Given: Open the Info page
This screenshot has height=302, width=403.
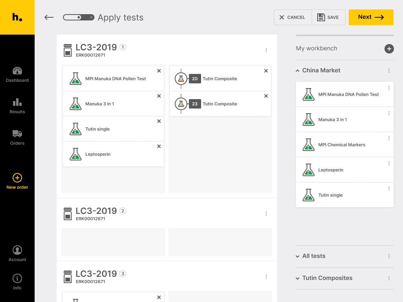Looking at the screenshot, I should click(x=17, y=282).
